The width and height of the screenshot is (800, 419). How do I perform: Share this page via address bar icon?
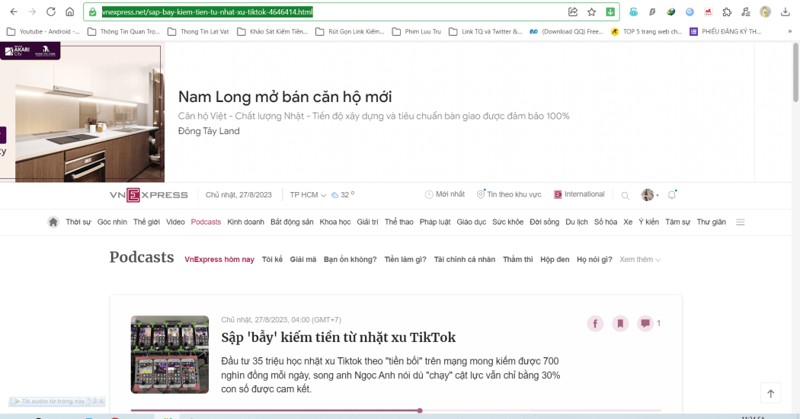573,11
